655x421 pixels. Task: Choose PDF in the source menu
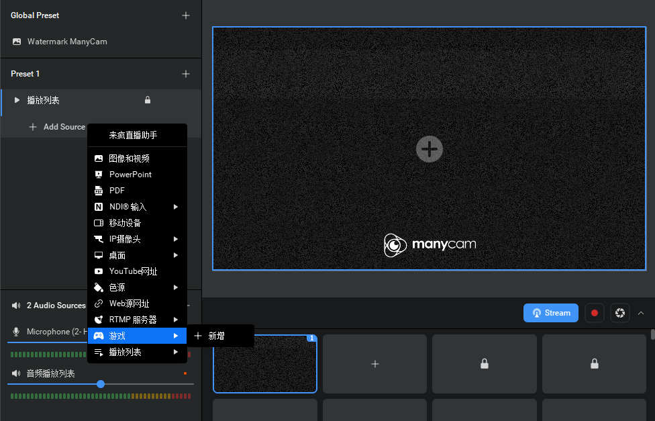[137, 191]
